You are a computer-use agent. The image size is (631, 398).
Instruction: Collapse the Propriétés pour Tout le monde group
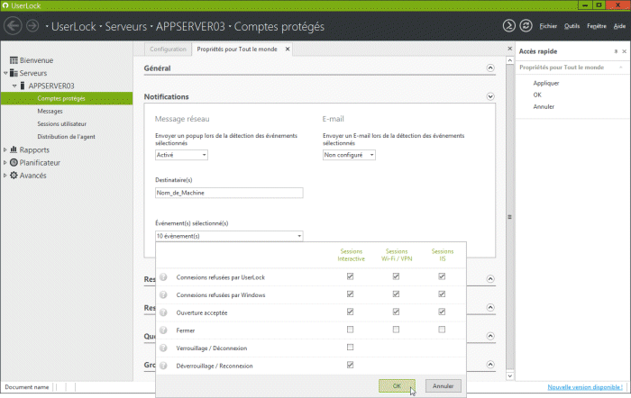(621, 68)
